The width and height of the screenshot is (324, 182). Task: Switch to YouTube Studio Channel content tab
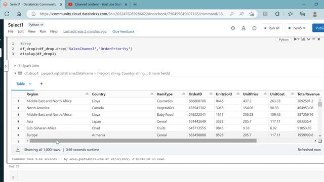(98, 5)
